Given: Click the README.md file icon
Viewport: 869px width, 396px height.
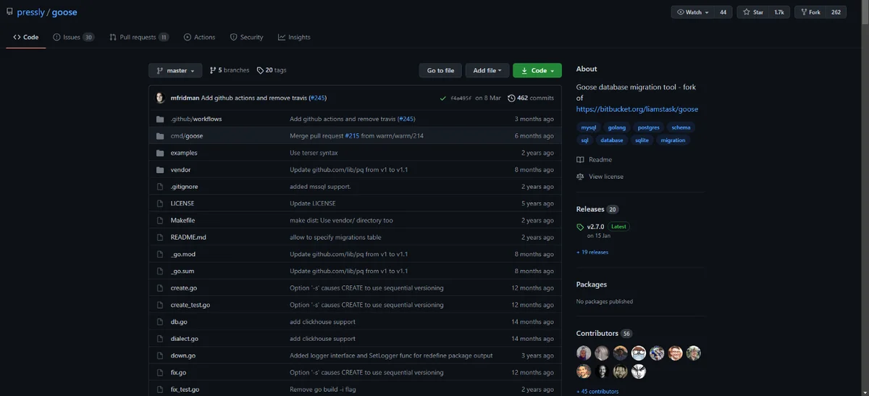Looking at the screenshot, I should tap(160, 237).
